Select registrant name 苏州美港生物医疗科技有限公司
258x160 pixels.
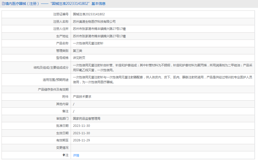94,22
